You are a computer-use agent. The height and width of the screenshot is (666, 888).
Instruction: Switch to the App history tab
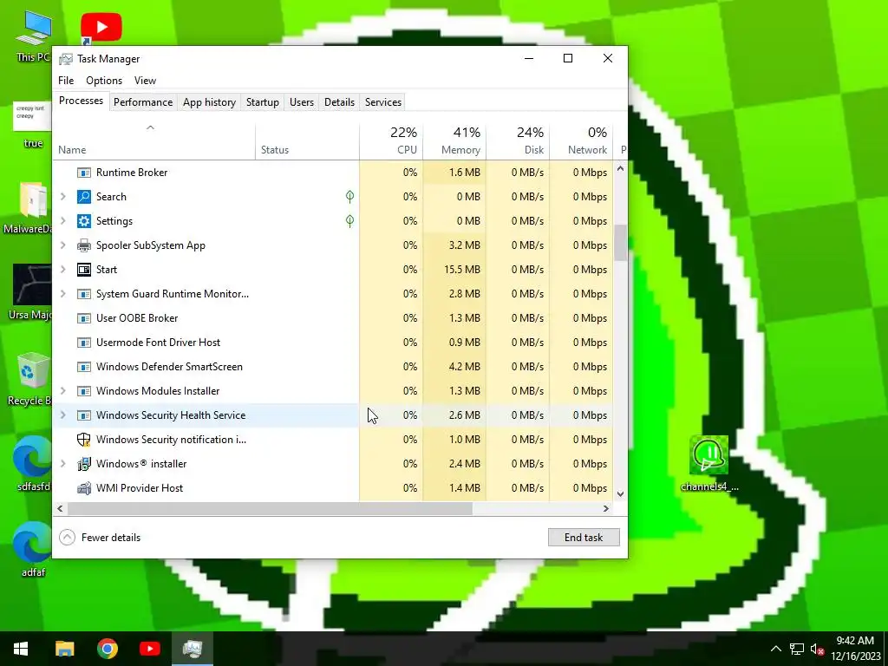(209, 102)
